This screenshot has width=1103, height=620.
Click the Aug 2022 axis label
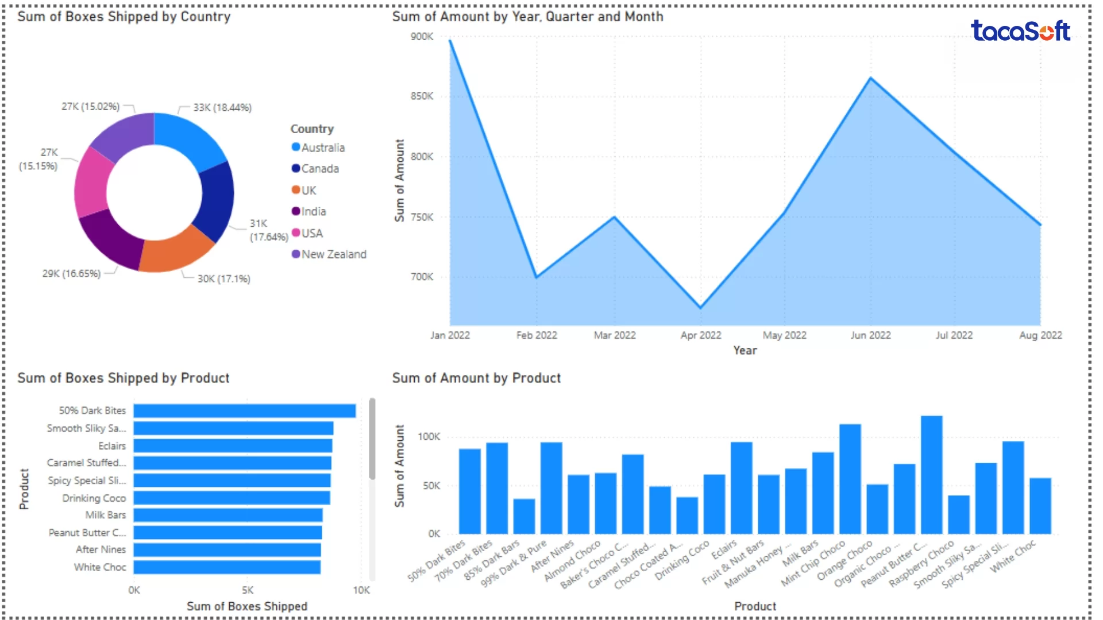pyautogui.click(x=1040, y=335)
